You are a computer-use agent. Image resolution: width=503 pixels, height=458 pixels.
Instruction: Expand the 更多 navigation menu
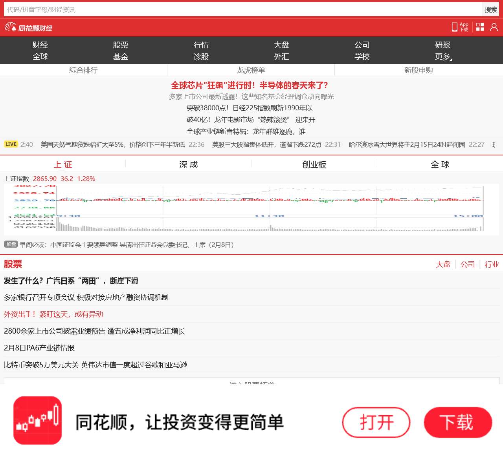443,57
